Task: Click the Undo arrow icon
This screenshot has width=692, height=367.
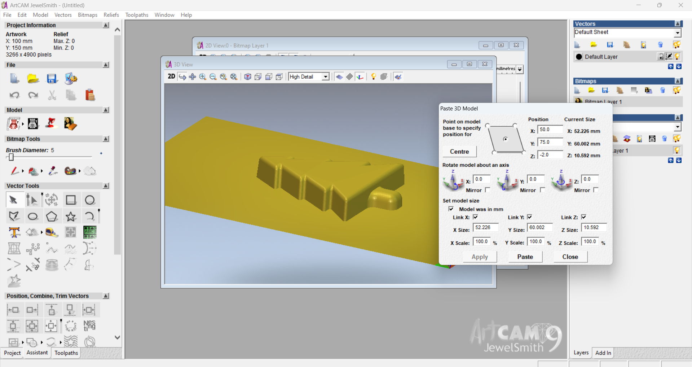Action: click(x=14, y=95)
